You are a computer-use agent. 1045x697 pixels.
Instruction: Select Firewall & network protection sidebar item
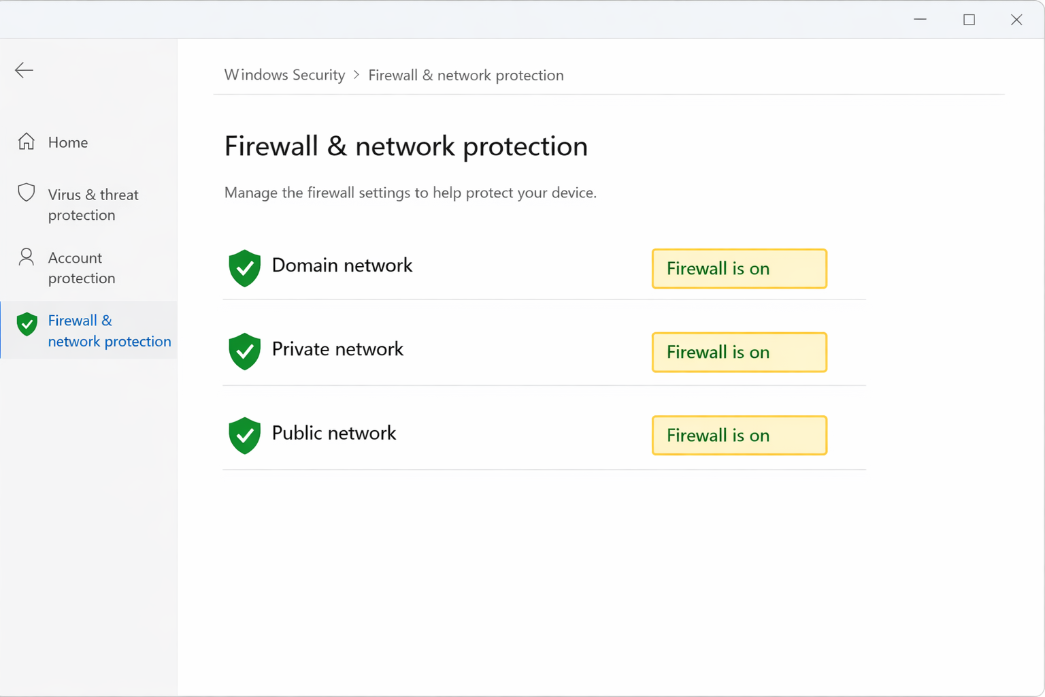coord(109,331)
